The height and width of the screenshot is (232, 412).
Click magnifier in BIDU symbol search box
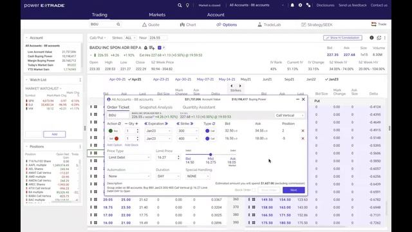click(118, 24)
